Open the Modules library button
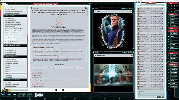Viewport: 179px width, 100px height. tap(174, 17)
